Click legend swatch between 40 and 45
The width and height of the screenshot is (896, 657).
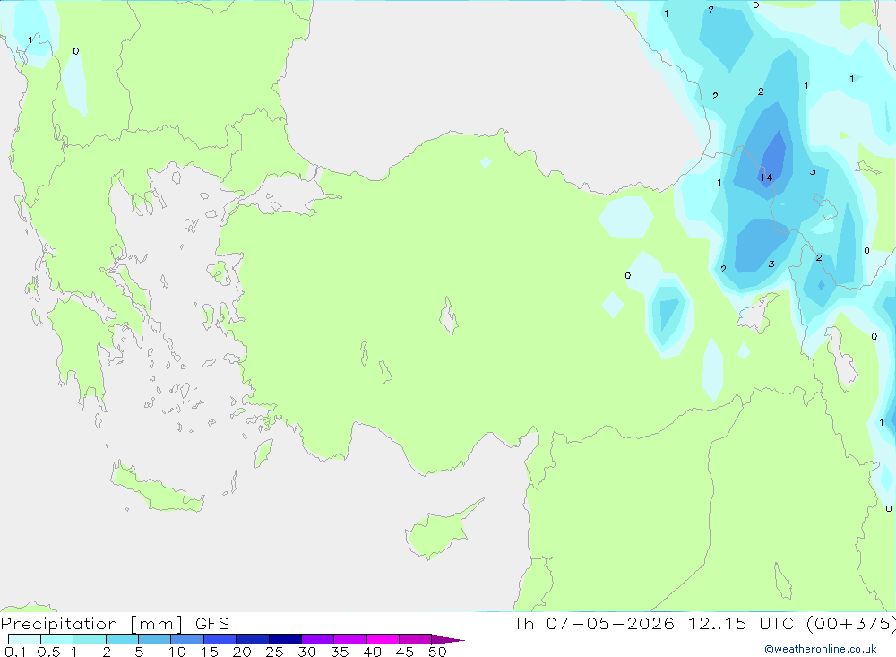coord(383,639)
